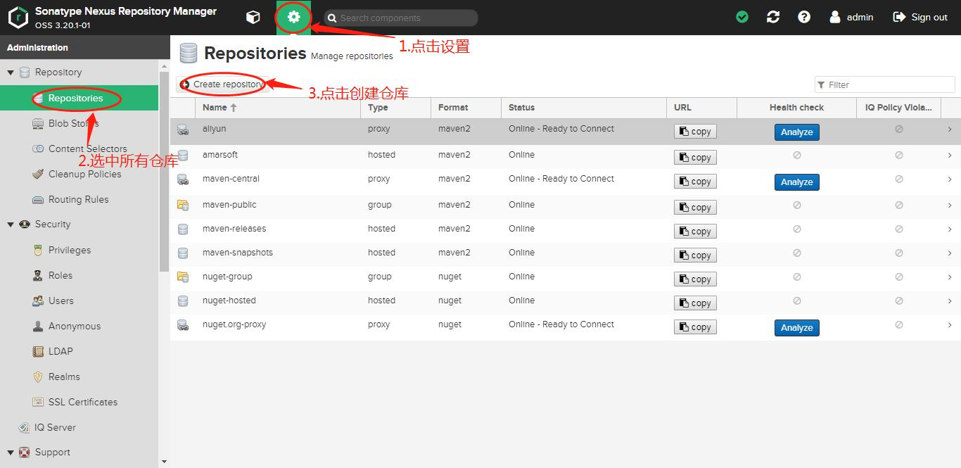Click the green system status check icon
Image resolution: width=961 pixels, height=468 pixels.
[742, 17]
